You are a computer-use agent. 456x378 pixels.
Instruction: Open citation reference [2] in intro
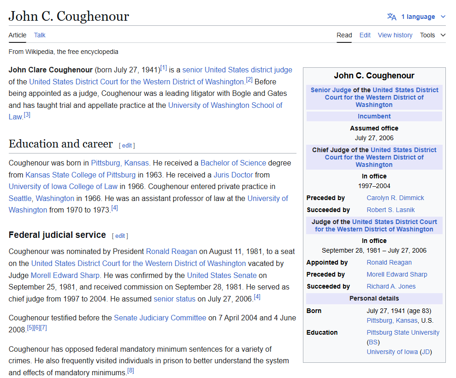pos(249,80)
